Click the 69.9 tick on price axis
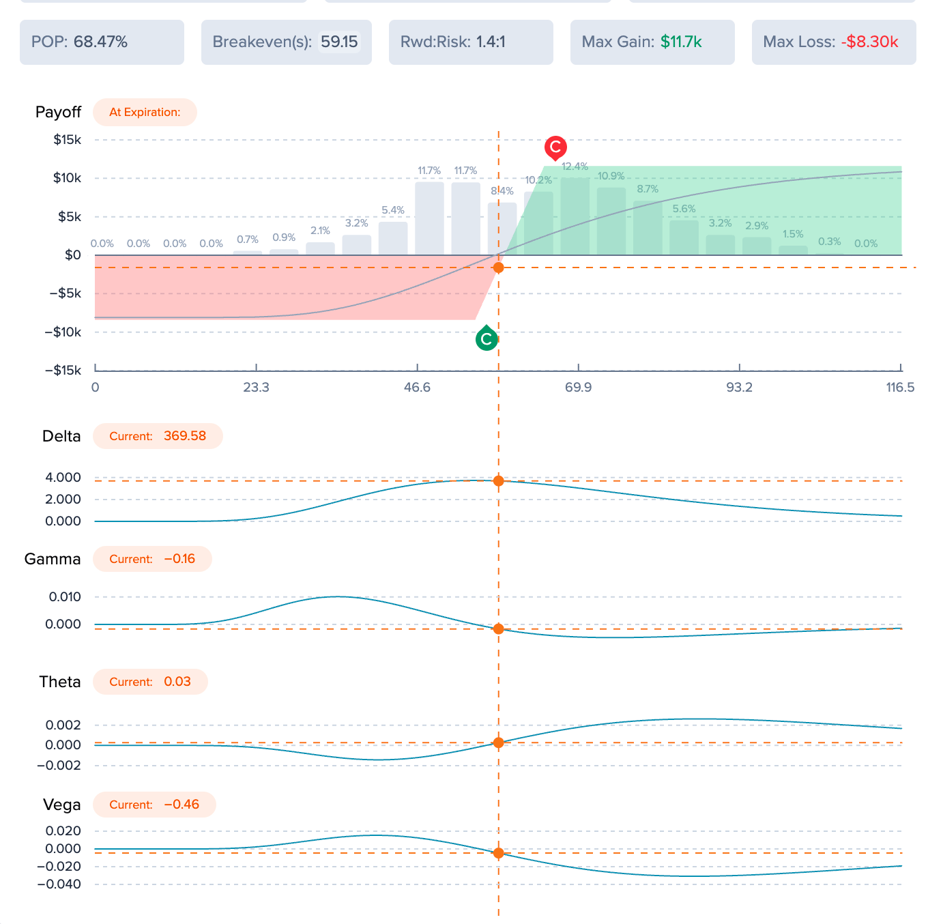The width and height of the screenshot is (928, 924). 579,388
